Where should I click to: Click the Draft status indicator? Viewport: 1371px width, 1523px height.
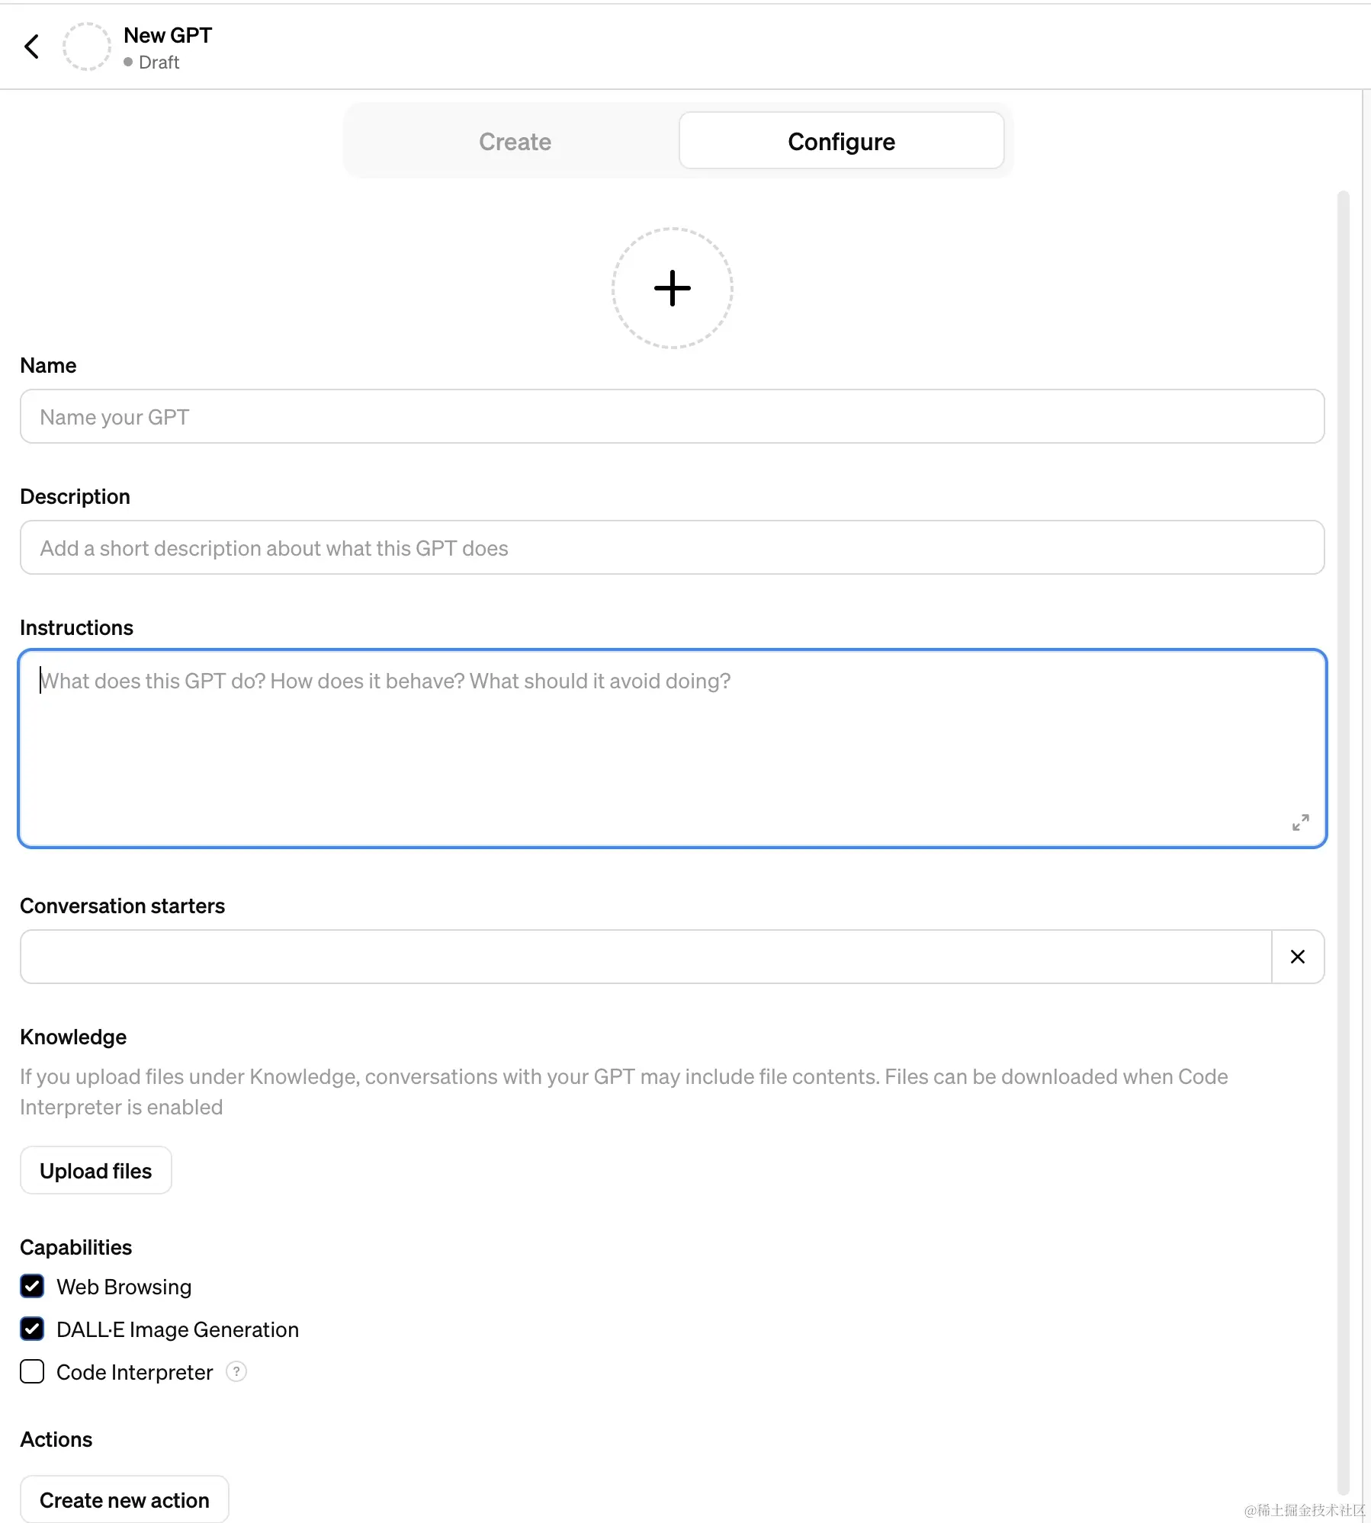(152, 63)
